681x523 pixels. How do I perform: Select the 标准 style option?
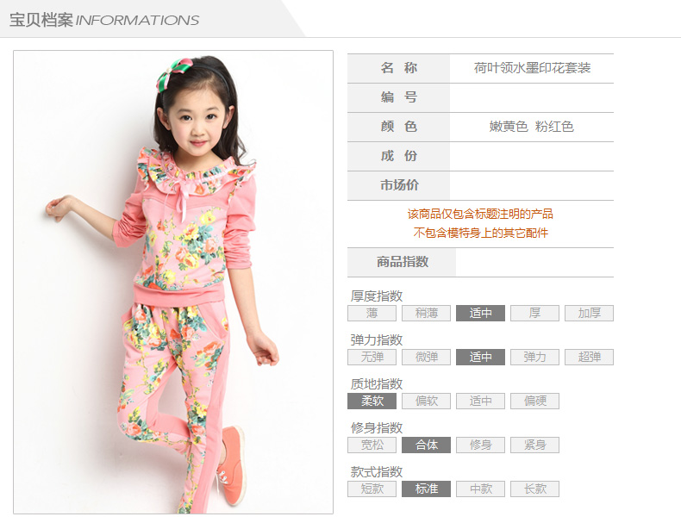[x=426, y=489]
